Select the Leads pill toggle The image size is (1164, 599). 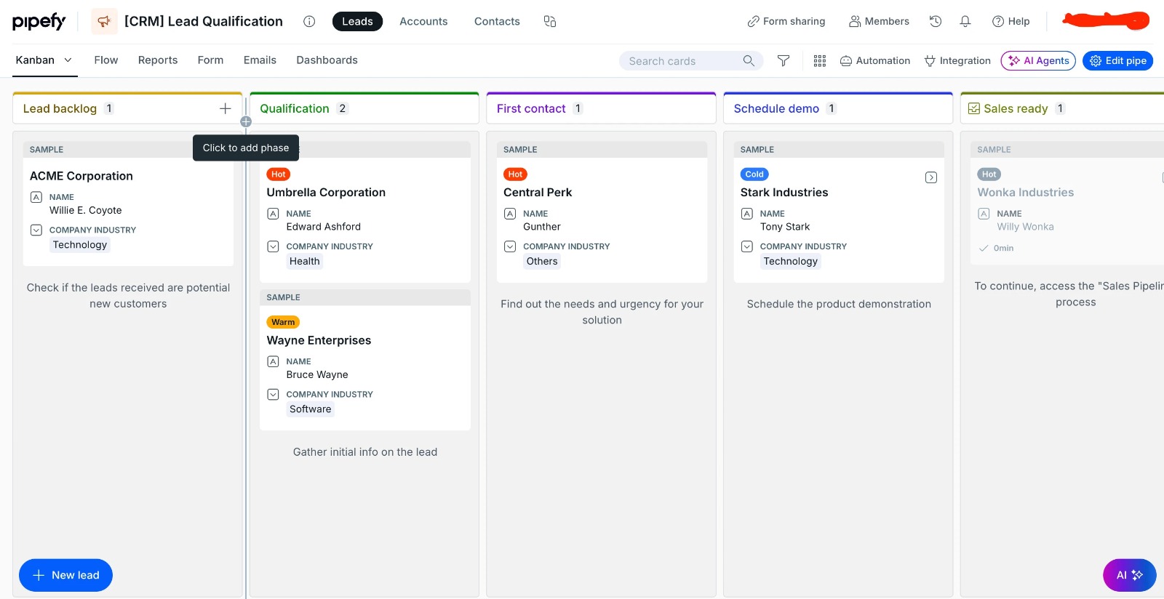[x=357, y=22]
